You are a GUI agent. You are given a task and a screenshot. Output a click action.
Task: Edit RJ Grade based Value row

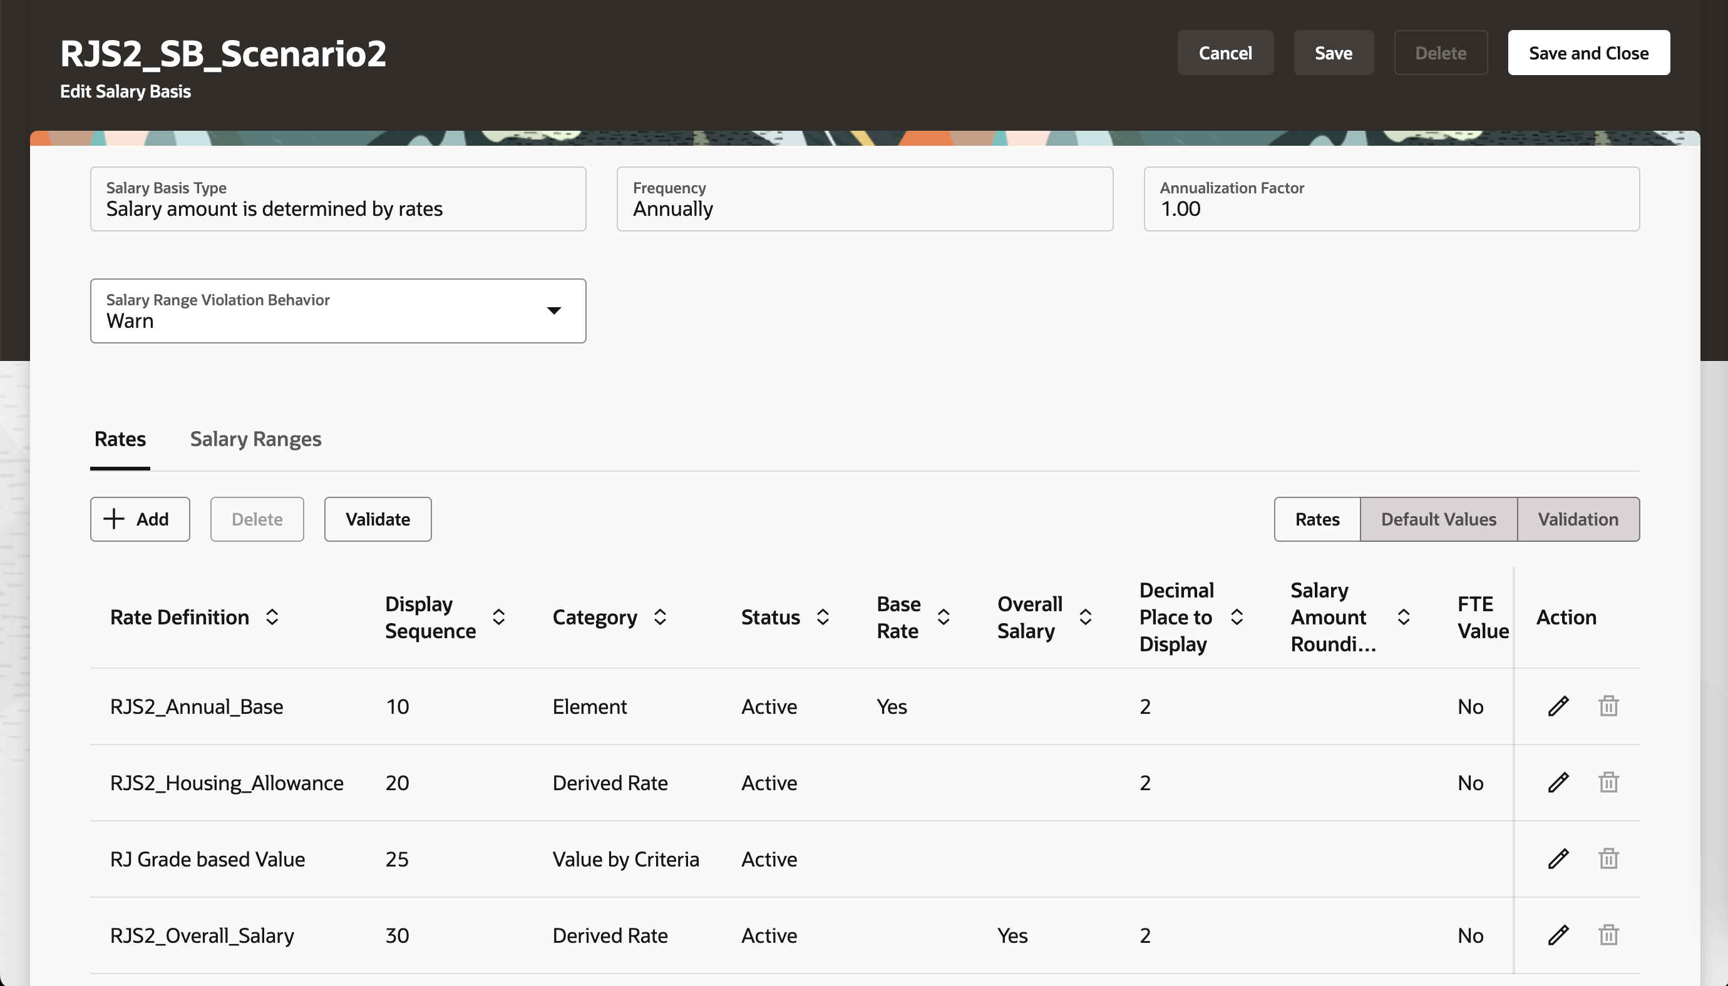click(1558, 859)
